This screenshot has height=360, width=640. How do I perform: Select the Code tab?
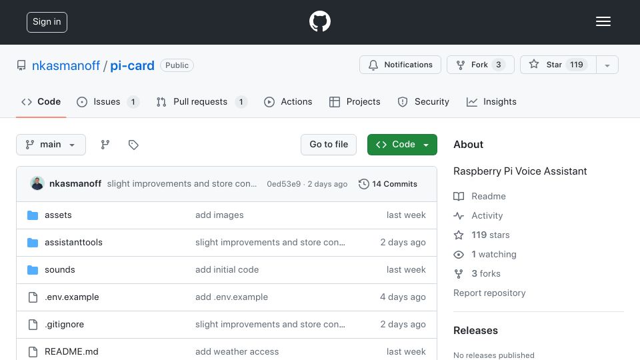pos(41,101)
